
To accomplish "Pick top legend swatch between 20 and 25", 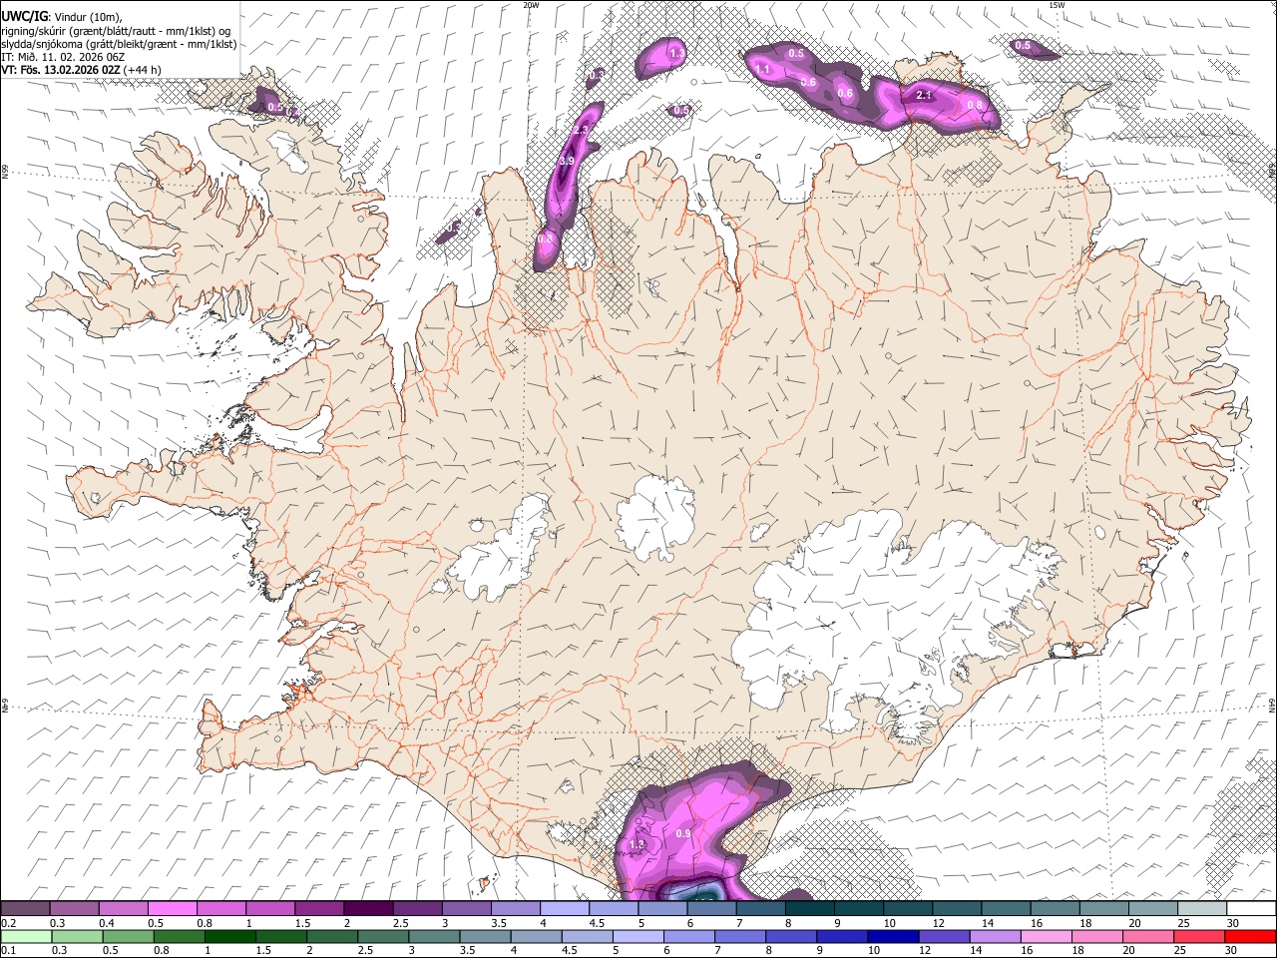I will [x=1152, y=908].
